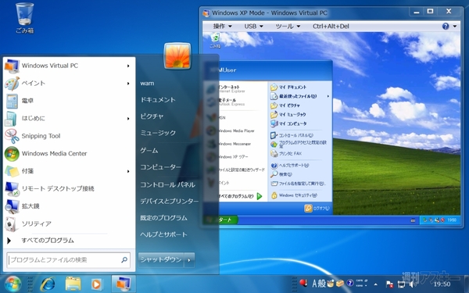Screen dimensions: 469x293
Task: Open Internet Explorer on the taskbar
Action: (48, 284)
